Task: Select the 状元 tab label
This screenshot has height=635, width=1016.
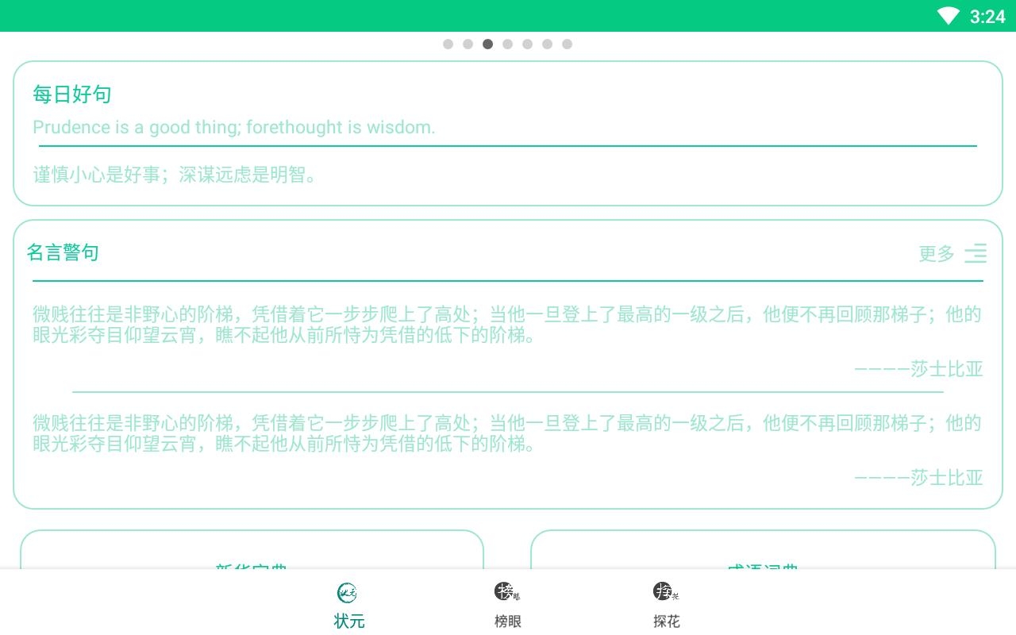Action: pyautogui.click(x=349, y=622)
